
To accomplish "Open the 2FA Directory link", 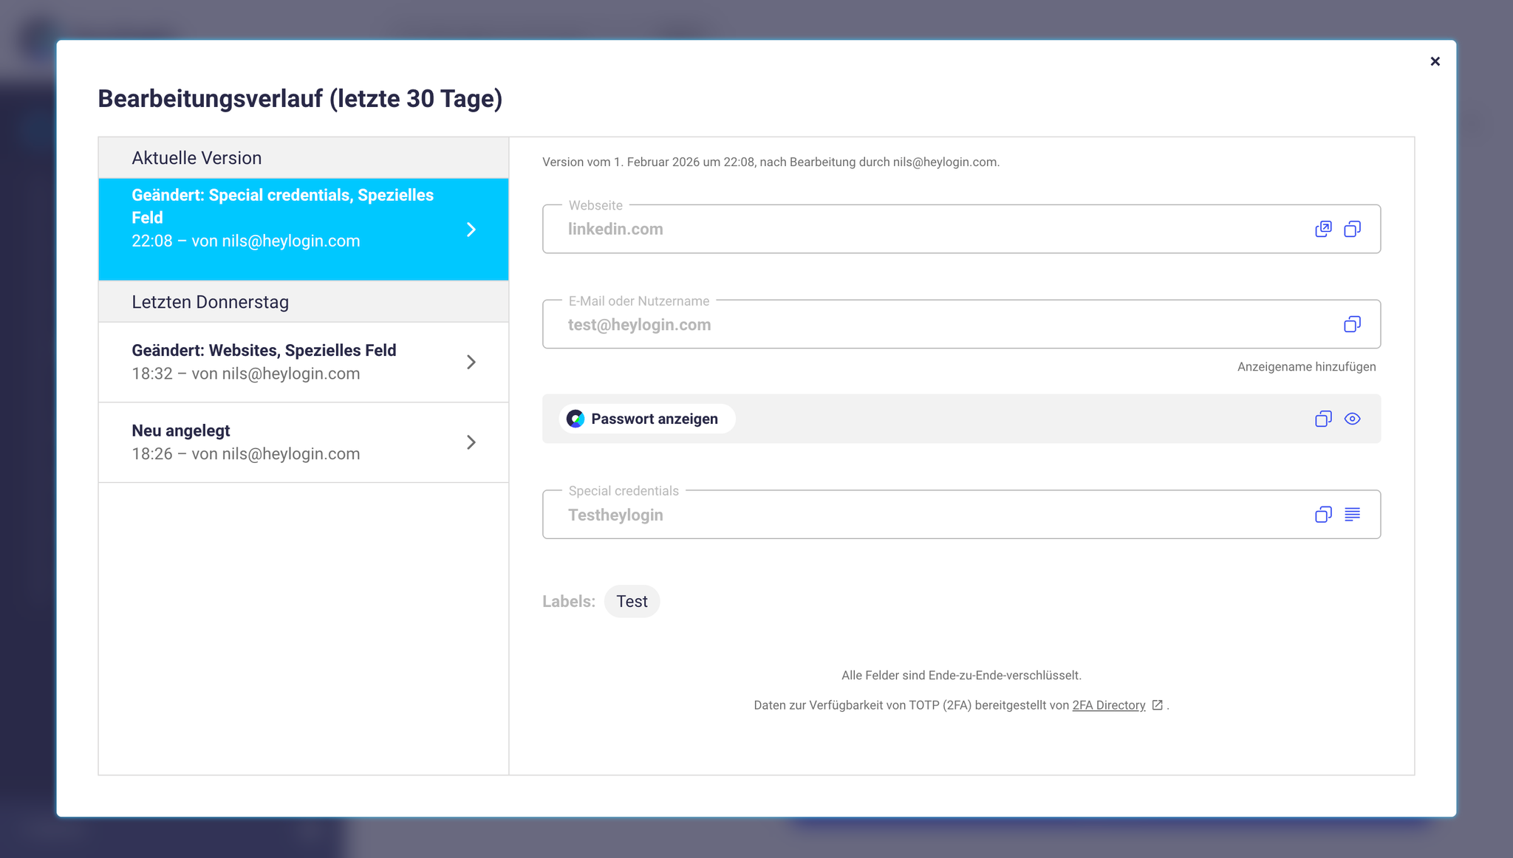I will pyautogui.click(x=1108, y=705).
